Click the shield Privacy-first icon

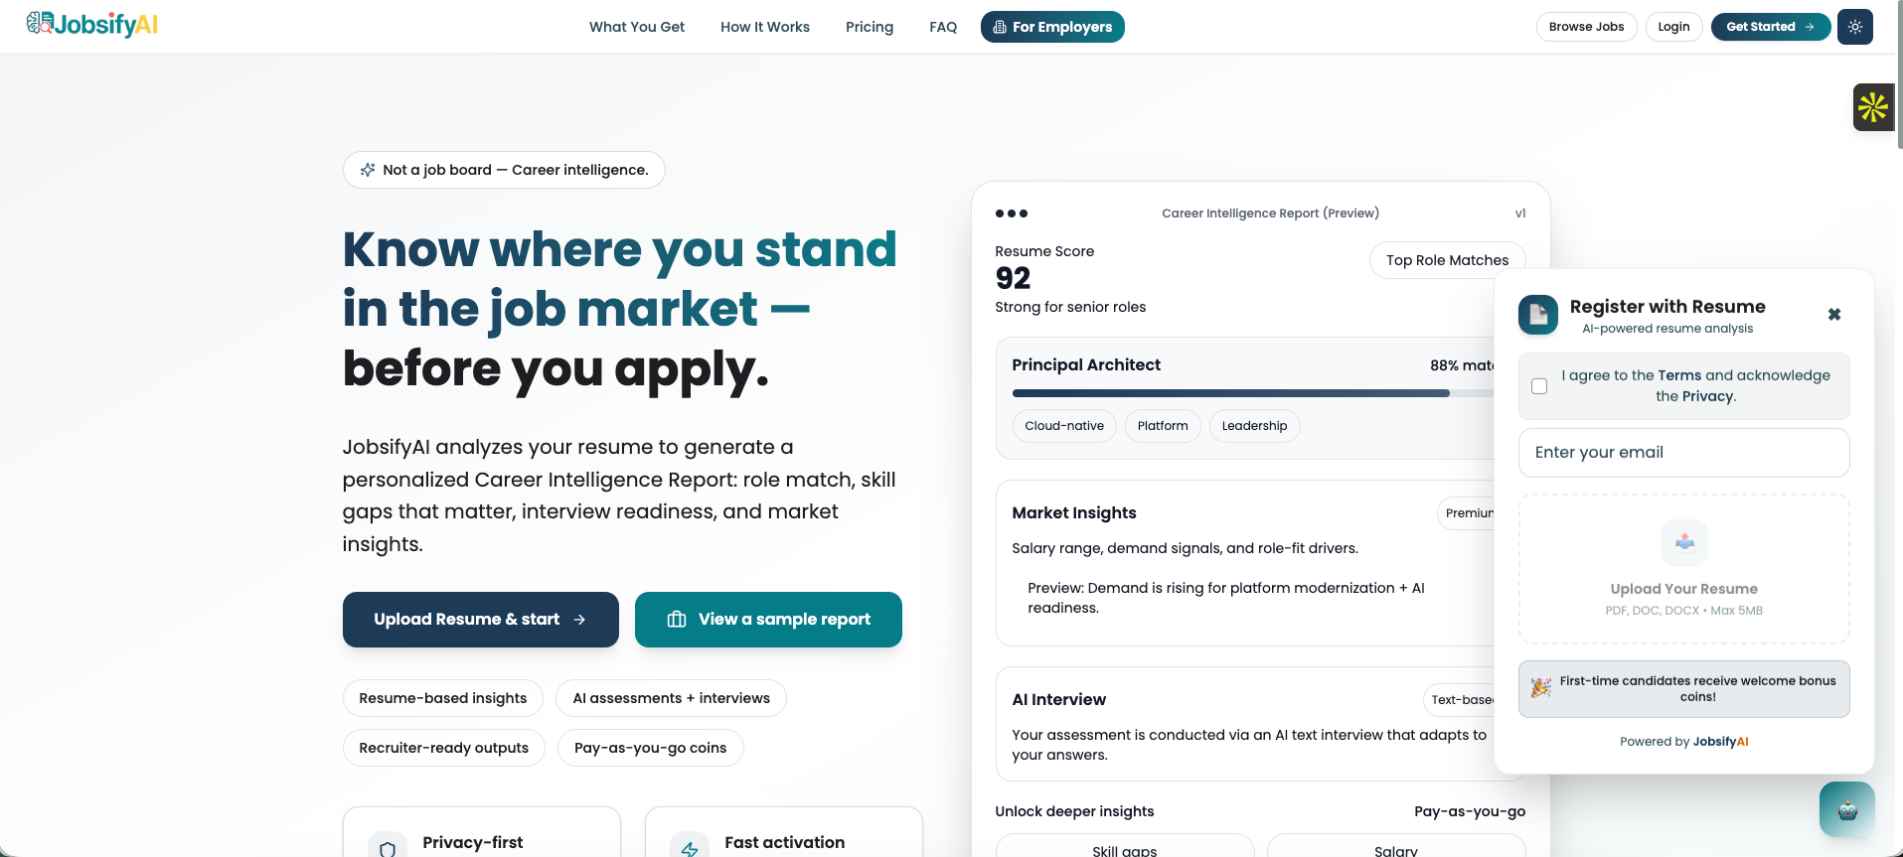click(x=388, y=849)
